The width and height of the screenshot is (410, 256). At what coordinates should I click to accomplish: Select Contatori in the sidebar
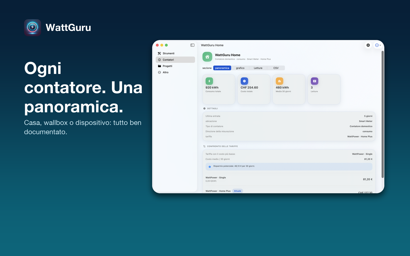[x=175, y=60]
